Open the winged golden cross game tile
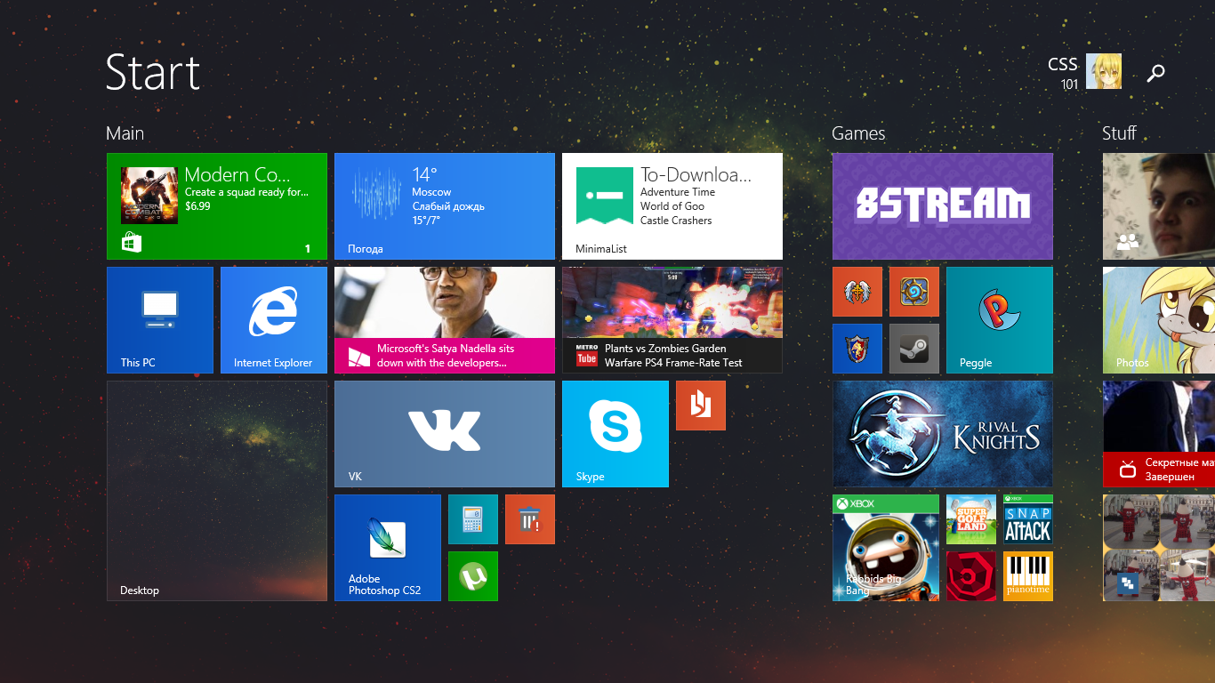Image resolution: width=1215 pixels, height=683 pixels. [857, 292]
